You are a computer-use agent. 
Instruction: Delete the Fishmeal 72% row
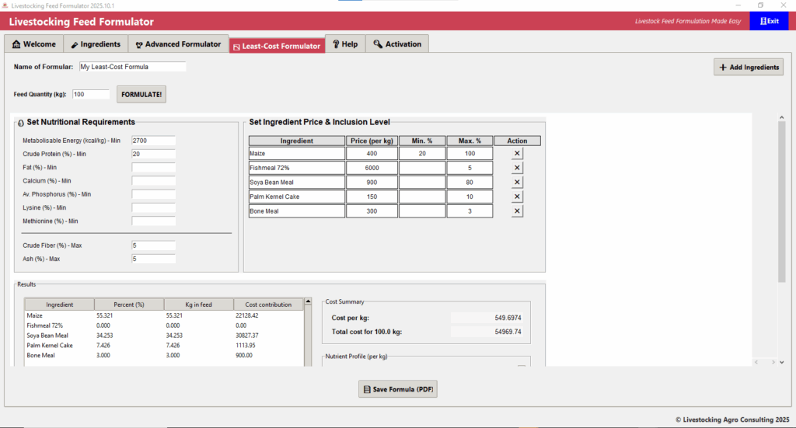[518, 168]
